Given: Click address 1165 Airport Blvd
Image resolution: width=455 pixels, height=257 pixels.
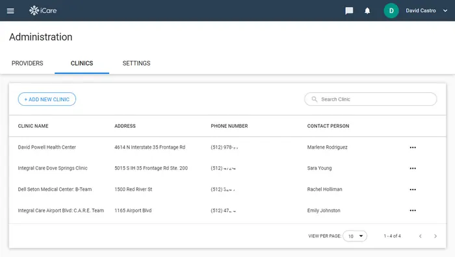Looking at the screenshot, I should click(x=133, y=210).
